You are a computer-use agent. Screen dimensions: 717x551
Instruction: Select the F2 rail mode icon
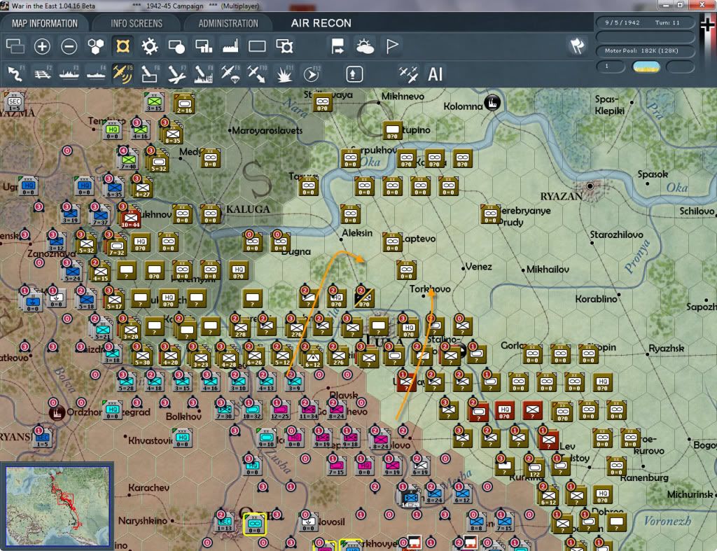coord(43,74)
